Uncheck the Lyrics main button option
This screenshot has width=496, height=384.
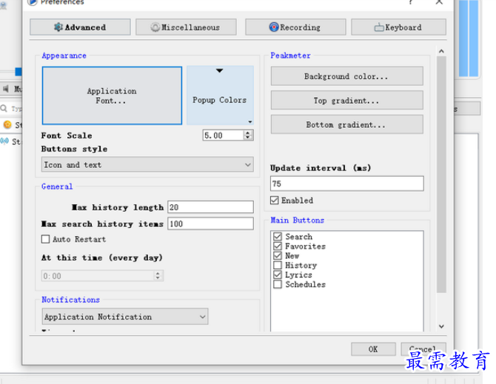click(278, 274)
